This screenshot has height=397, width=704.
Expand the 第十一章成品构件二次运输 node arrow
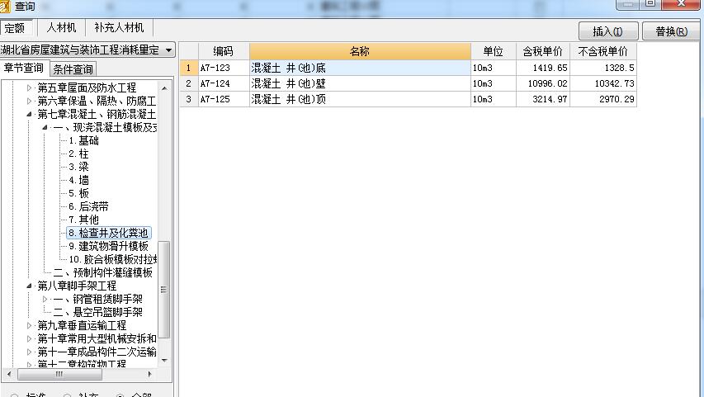pyautogui.click(x=29, y=352)
